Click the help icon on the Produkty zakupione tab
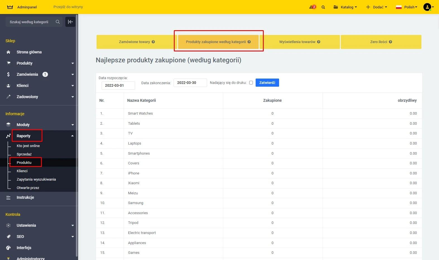The width and height of the screenshot is (439, 260). (249, 42)
